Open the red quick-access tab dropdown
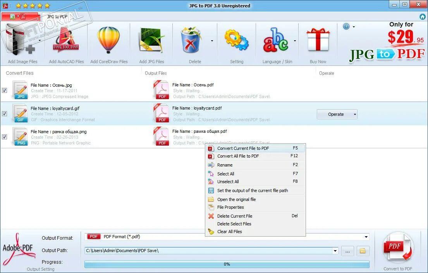This screenshot has height=273, width=428. click(x=38, y=19)
